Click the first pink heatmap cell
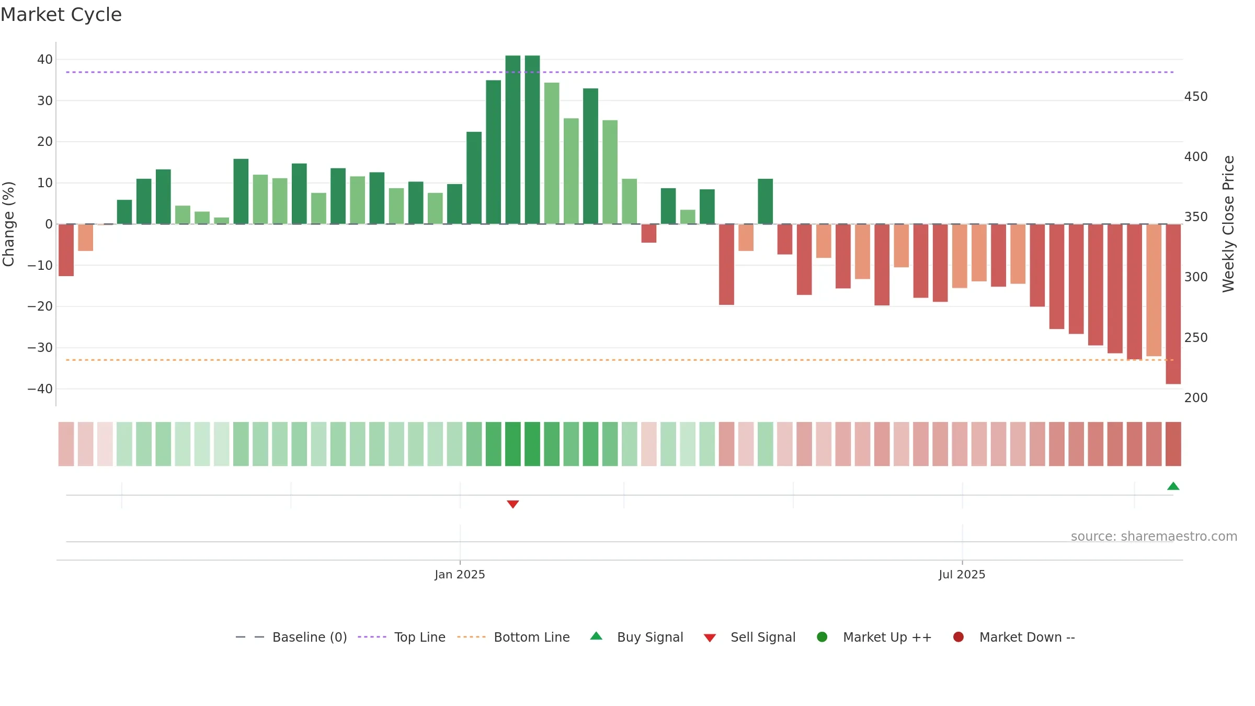 [66, 444]
